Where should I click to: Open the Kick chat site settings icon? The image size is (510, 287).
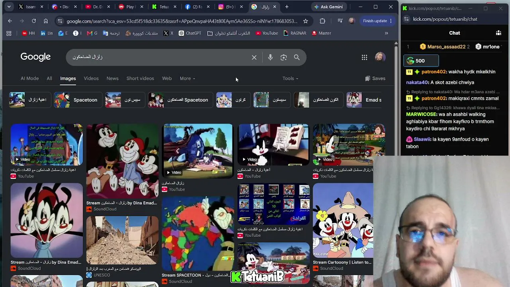tap(406, 19)
